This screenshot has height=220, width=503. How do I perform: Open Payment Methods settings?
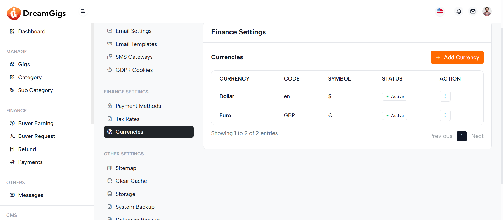[138, 106]
